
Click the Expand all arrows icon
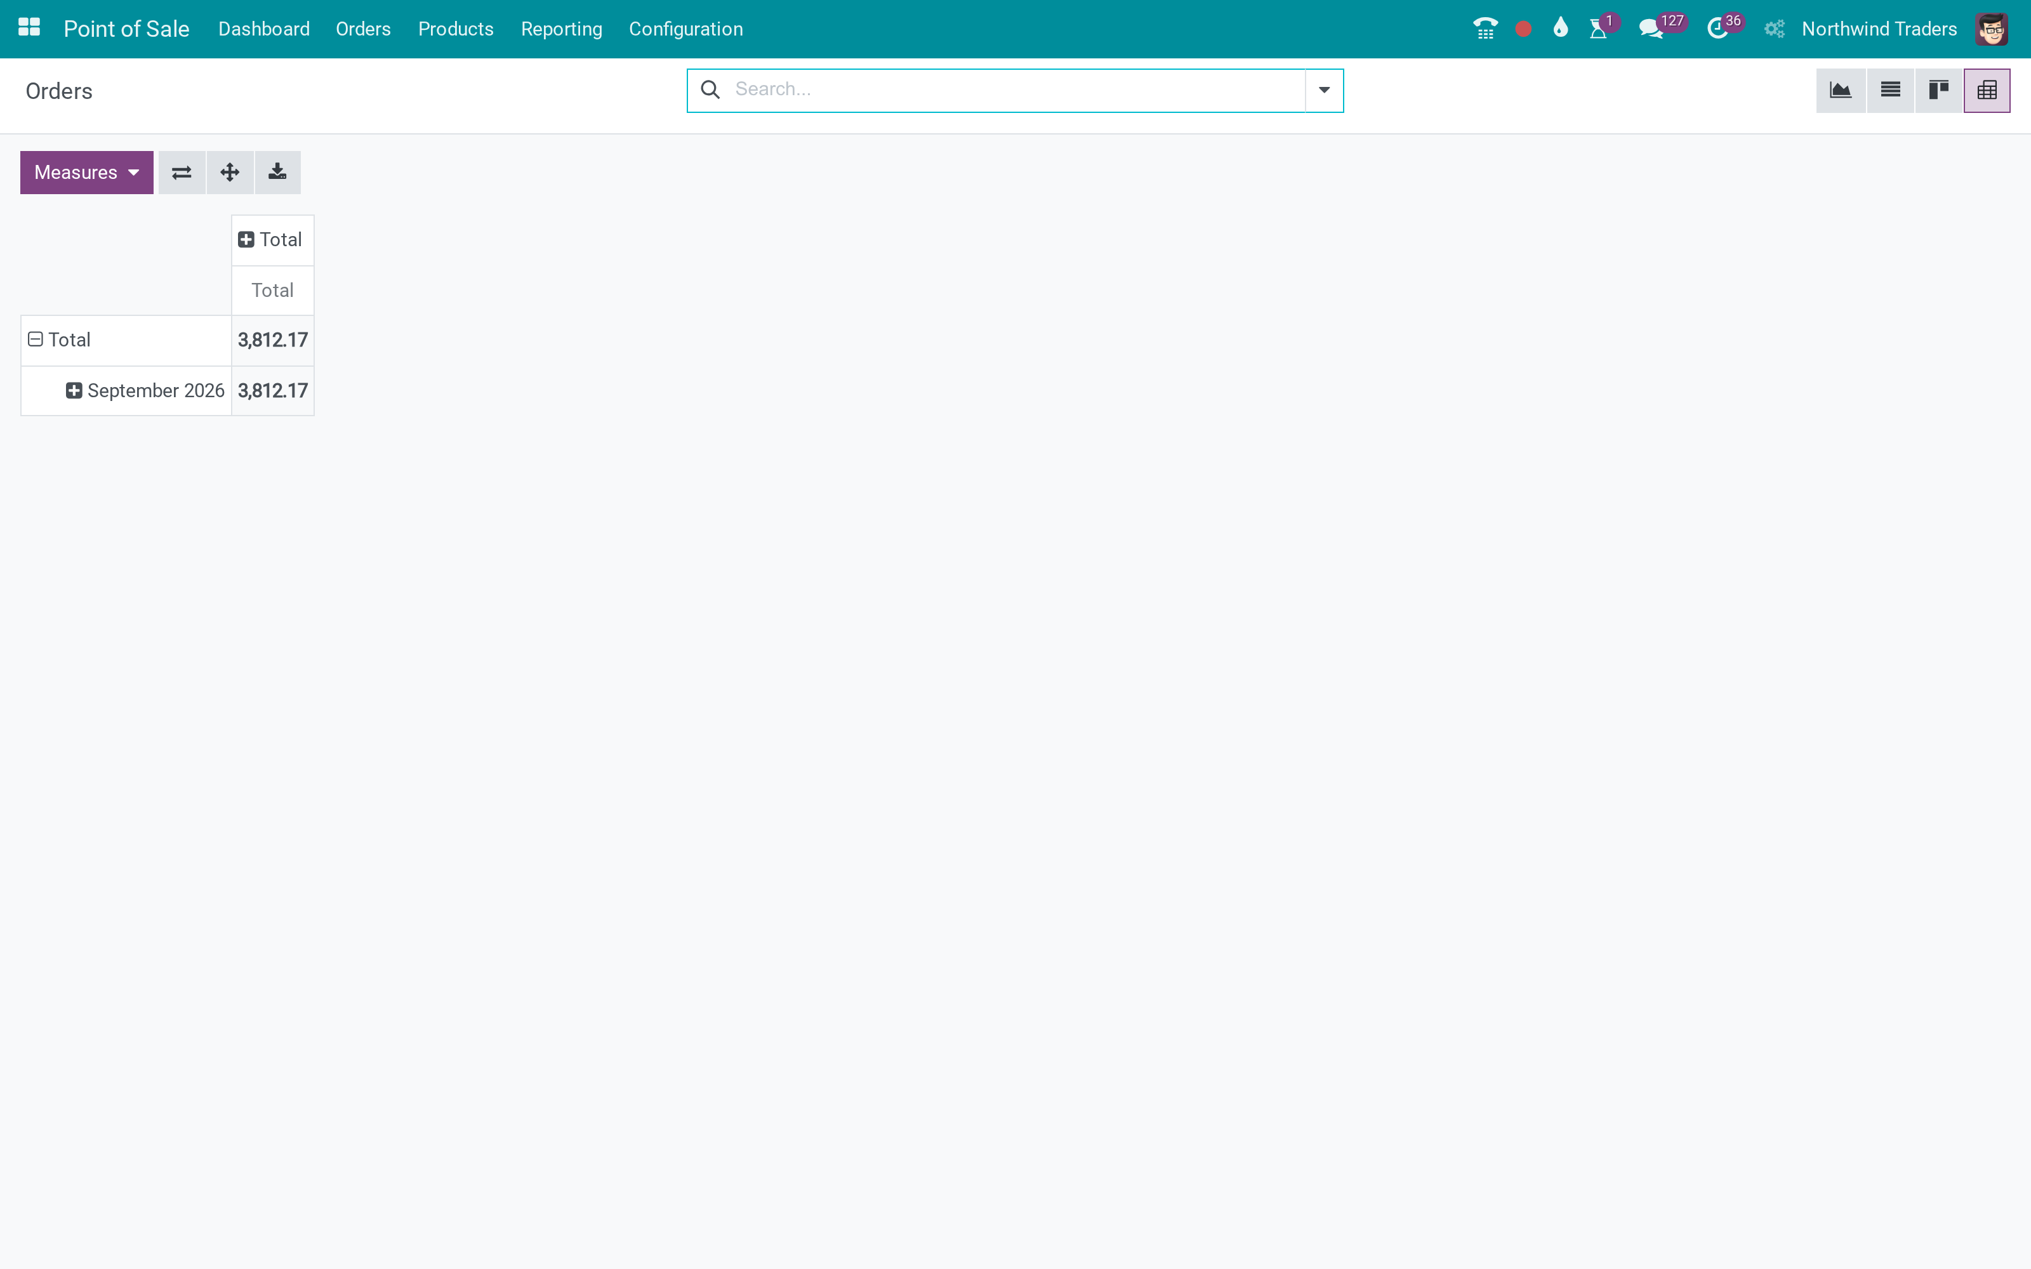[230, 173]
